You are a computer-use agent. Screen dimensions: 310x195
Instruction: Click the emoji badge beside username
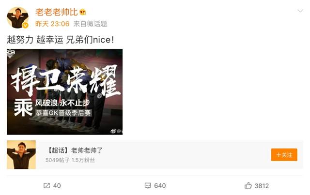click(x=83, y=12)
